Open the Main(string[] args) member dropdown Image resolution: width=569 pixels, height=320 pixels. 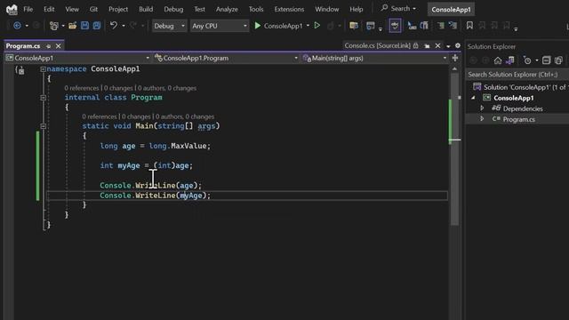375,58
